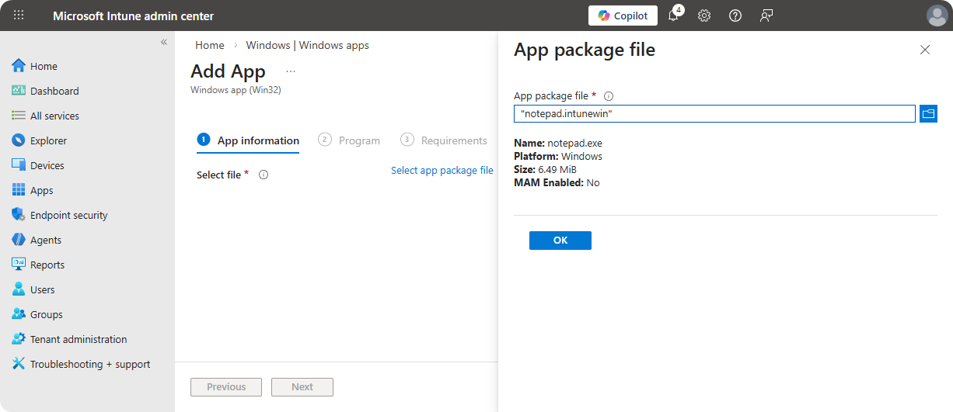Open the ellipsis menu next to Add App
The width and height of the screenshot is (953, 412).
point(291,71)
